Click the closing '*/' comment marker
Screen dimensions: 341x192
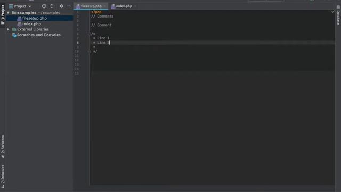pos(95,51)
